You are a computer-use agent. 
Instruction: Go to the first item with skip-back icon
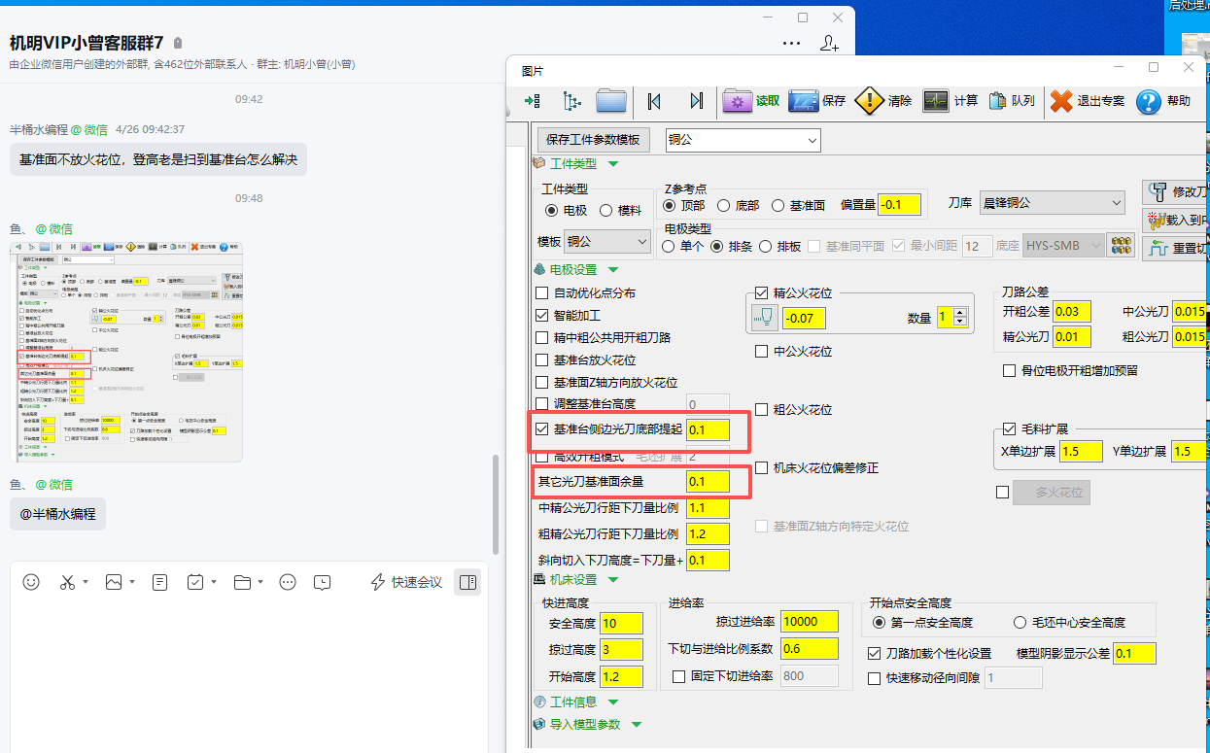pyautogui.click(x=654, y=101)
